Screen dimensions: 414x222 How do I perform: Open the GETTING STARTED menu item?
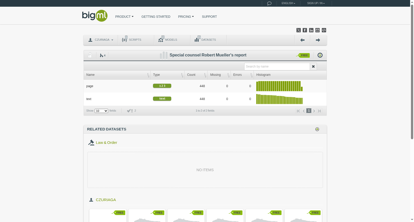[x=156, y=17]
